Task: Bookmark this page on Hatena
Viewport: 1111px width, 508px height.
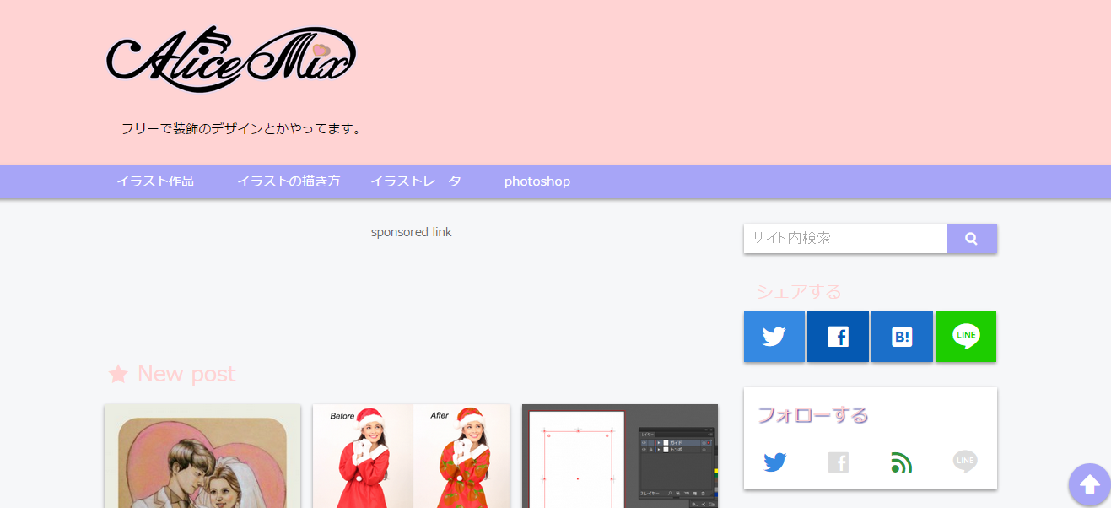Action: [902, 337]
